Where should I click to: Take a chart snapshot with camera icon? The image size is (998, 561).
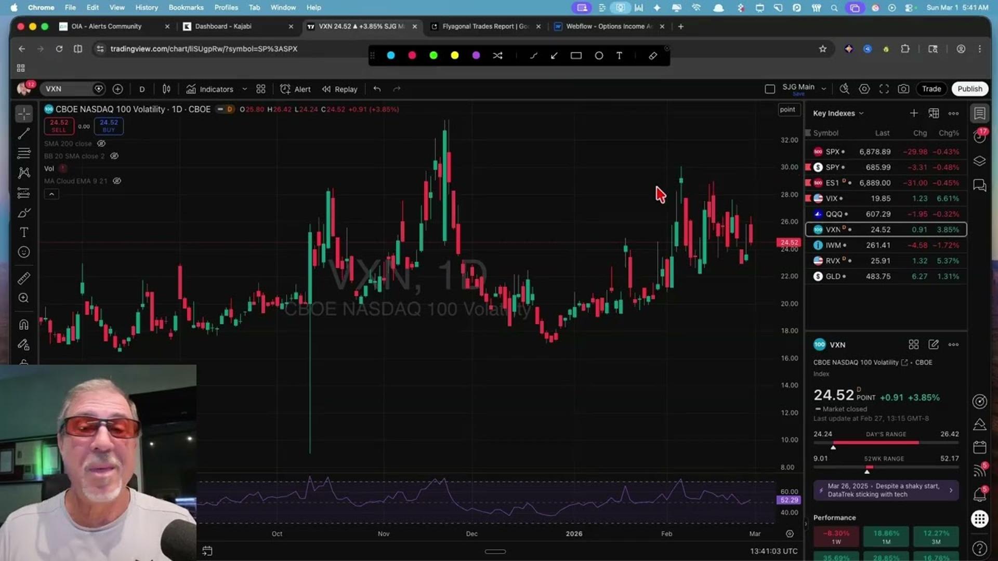click(x=903, y=89)
